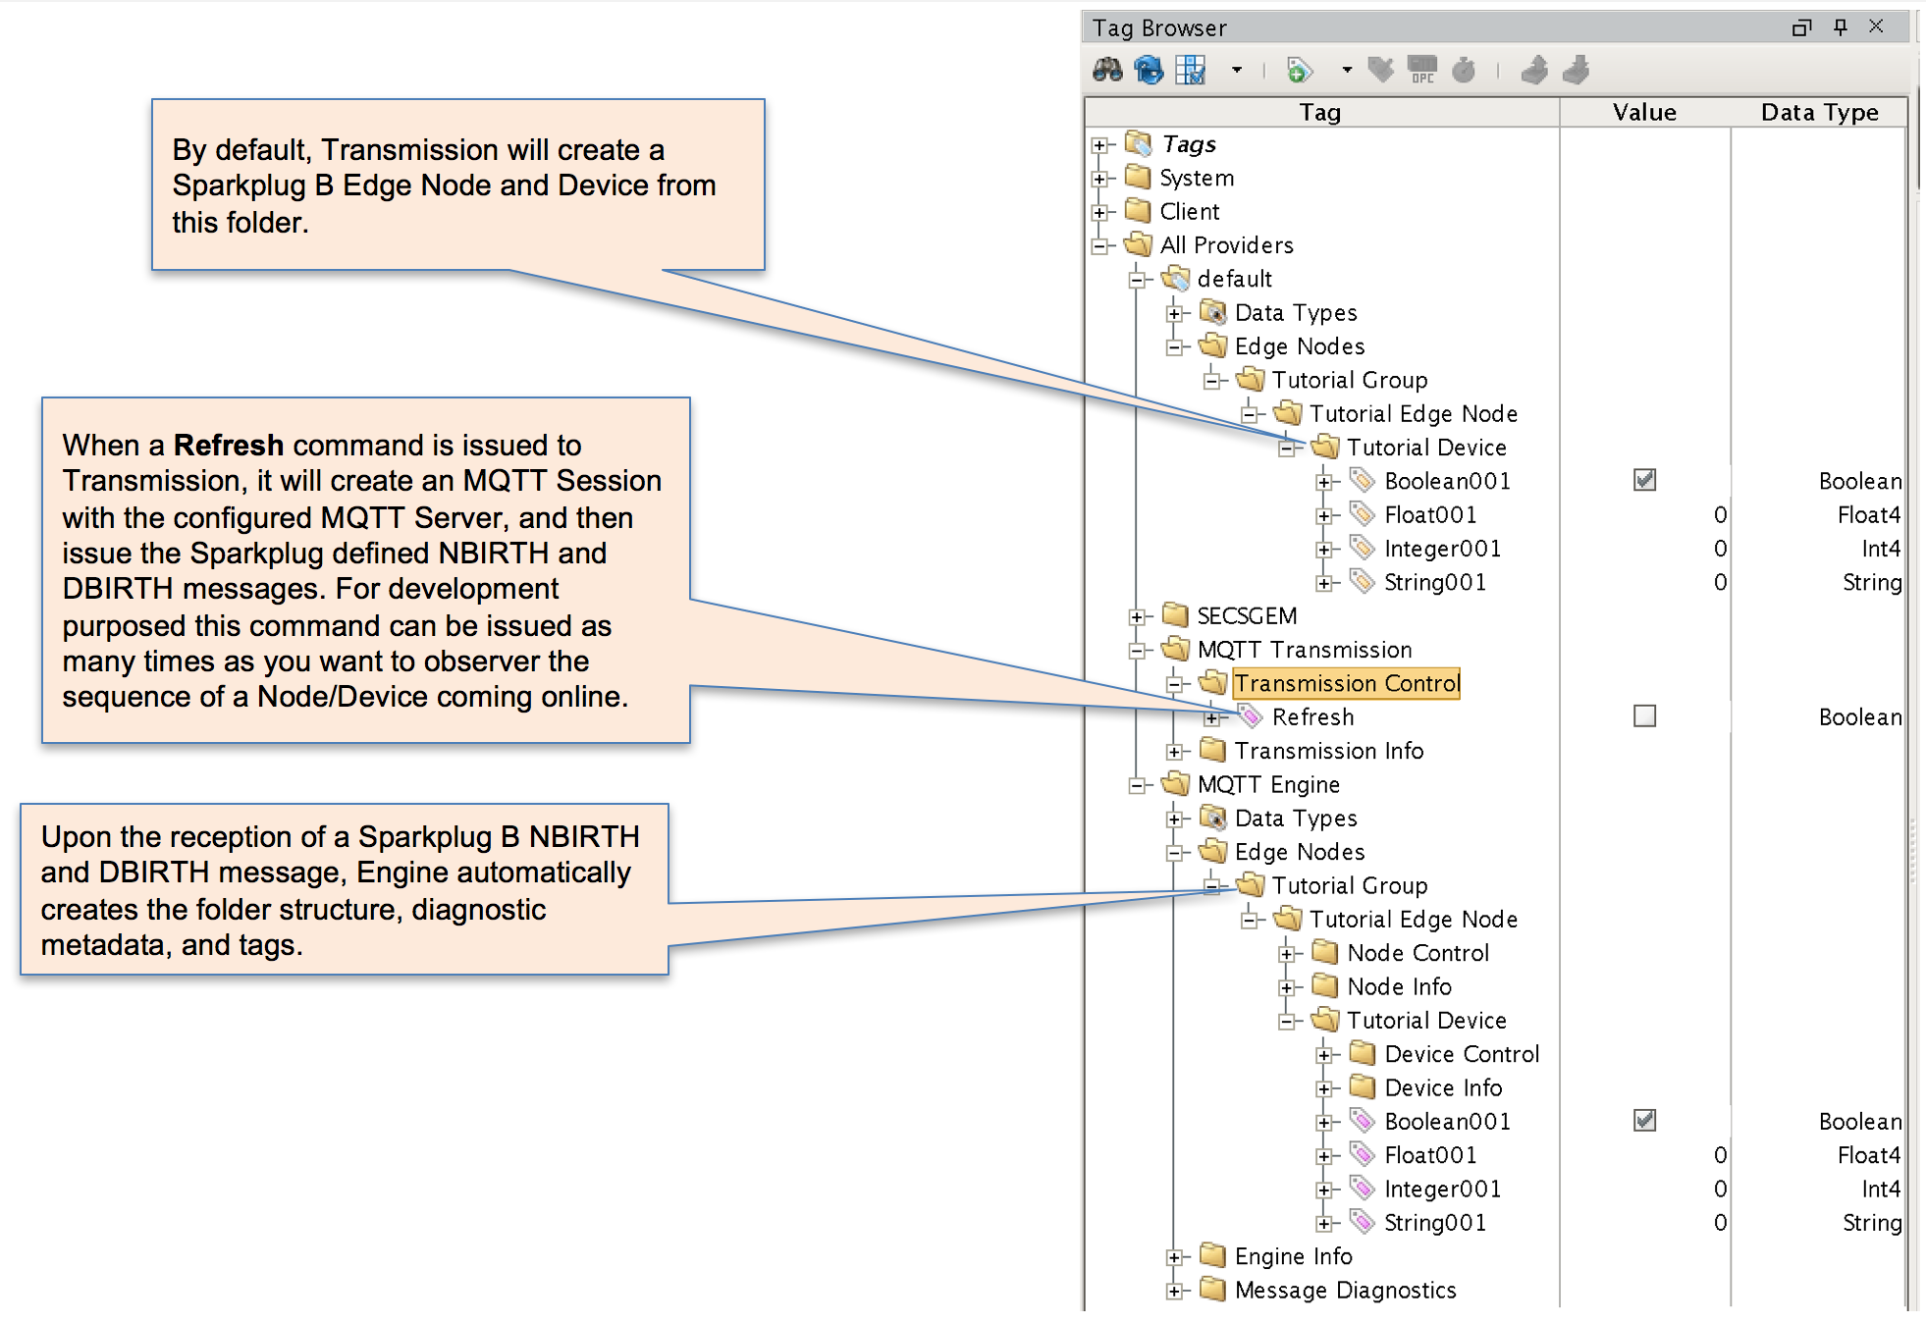This screenshot has height=1323, width=1926.
Task: Select Integer001 under MQTT Engine
Action: click(x=1442, y=1190)
